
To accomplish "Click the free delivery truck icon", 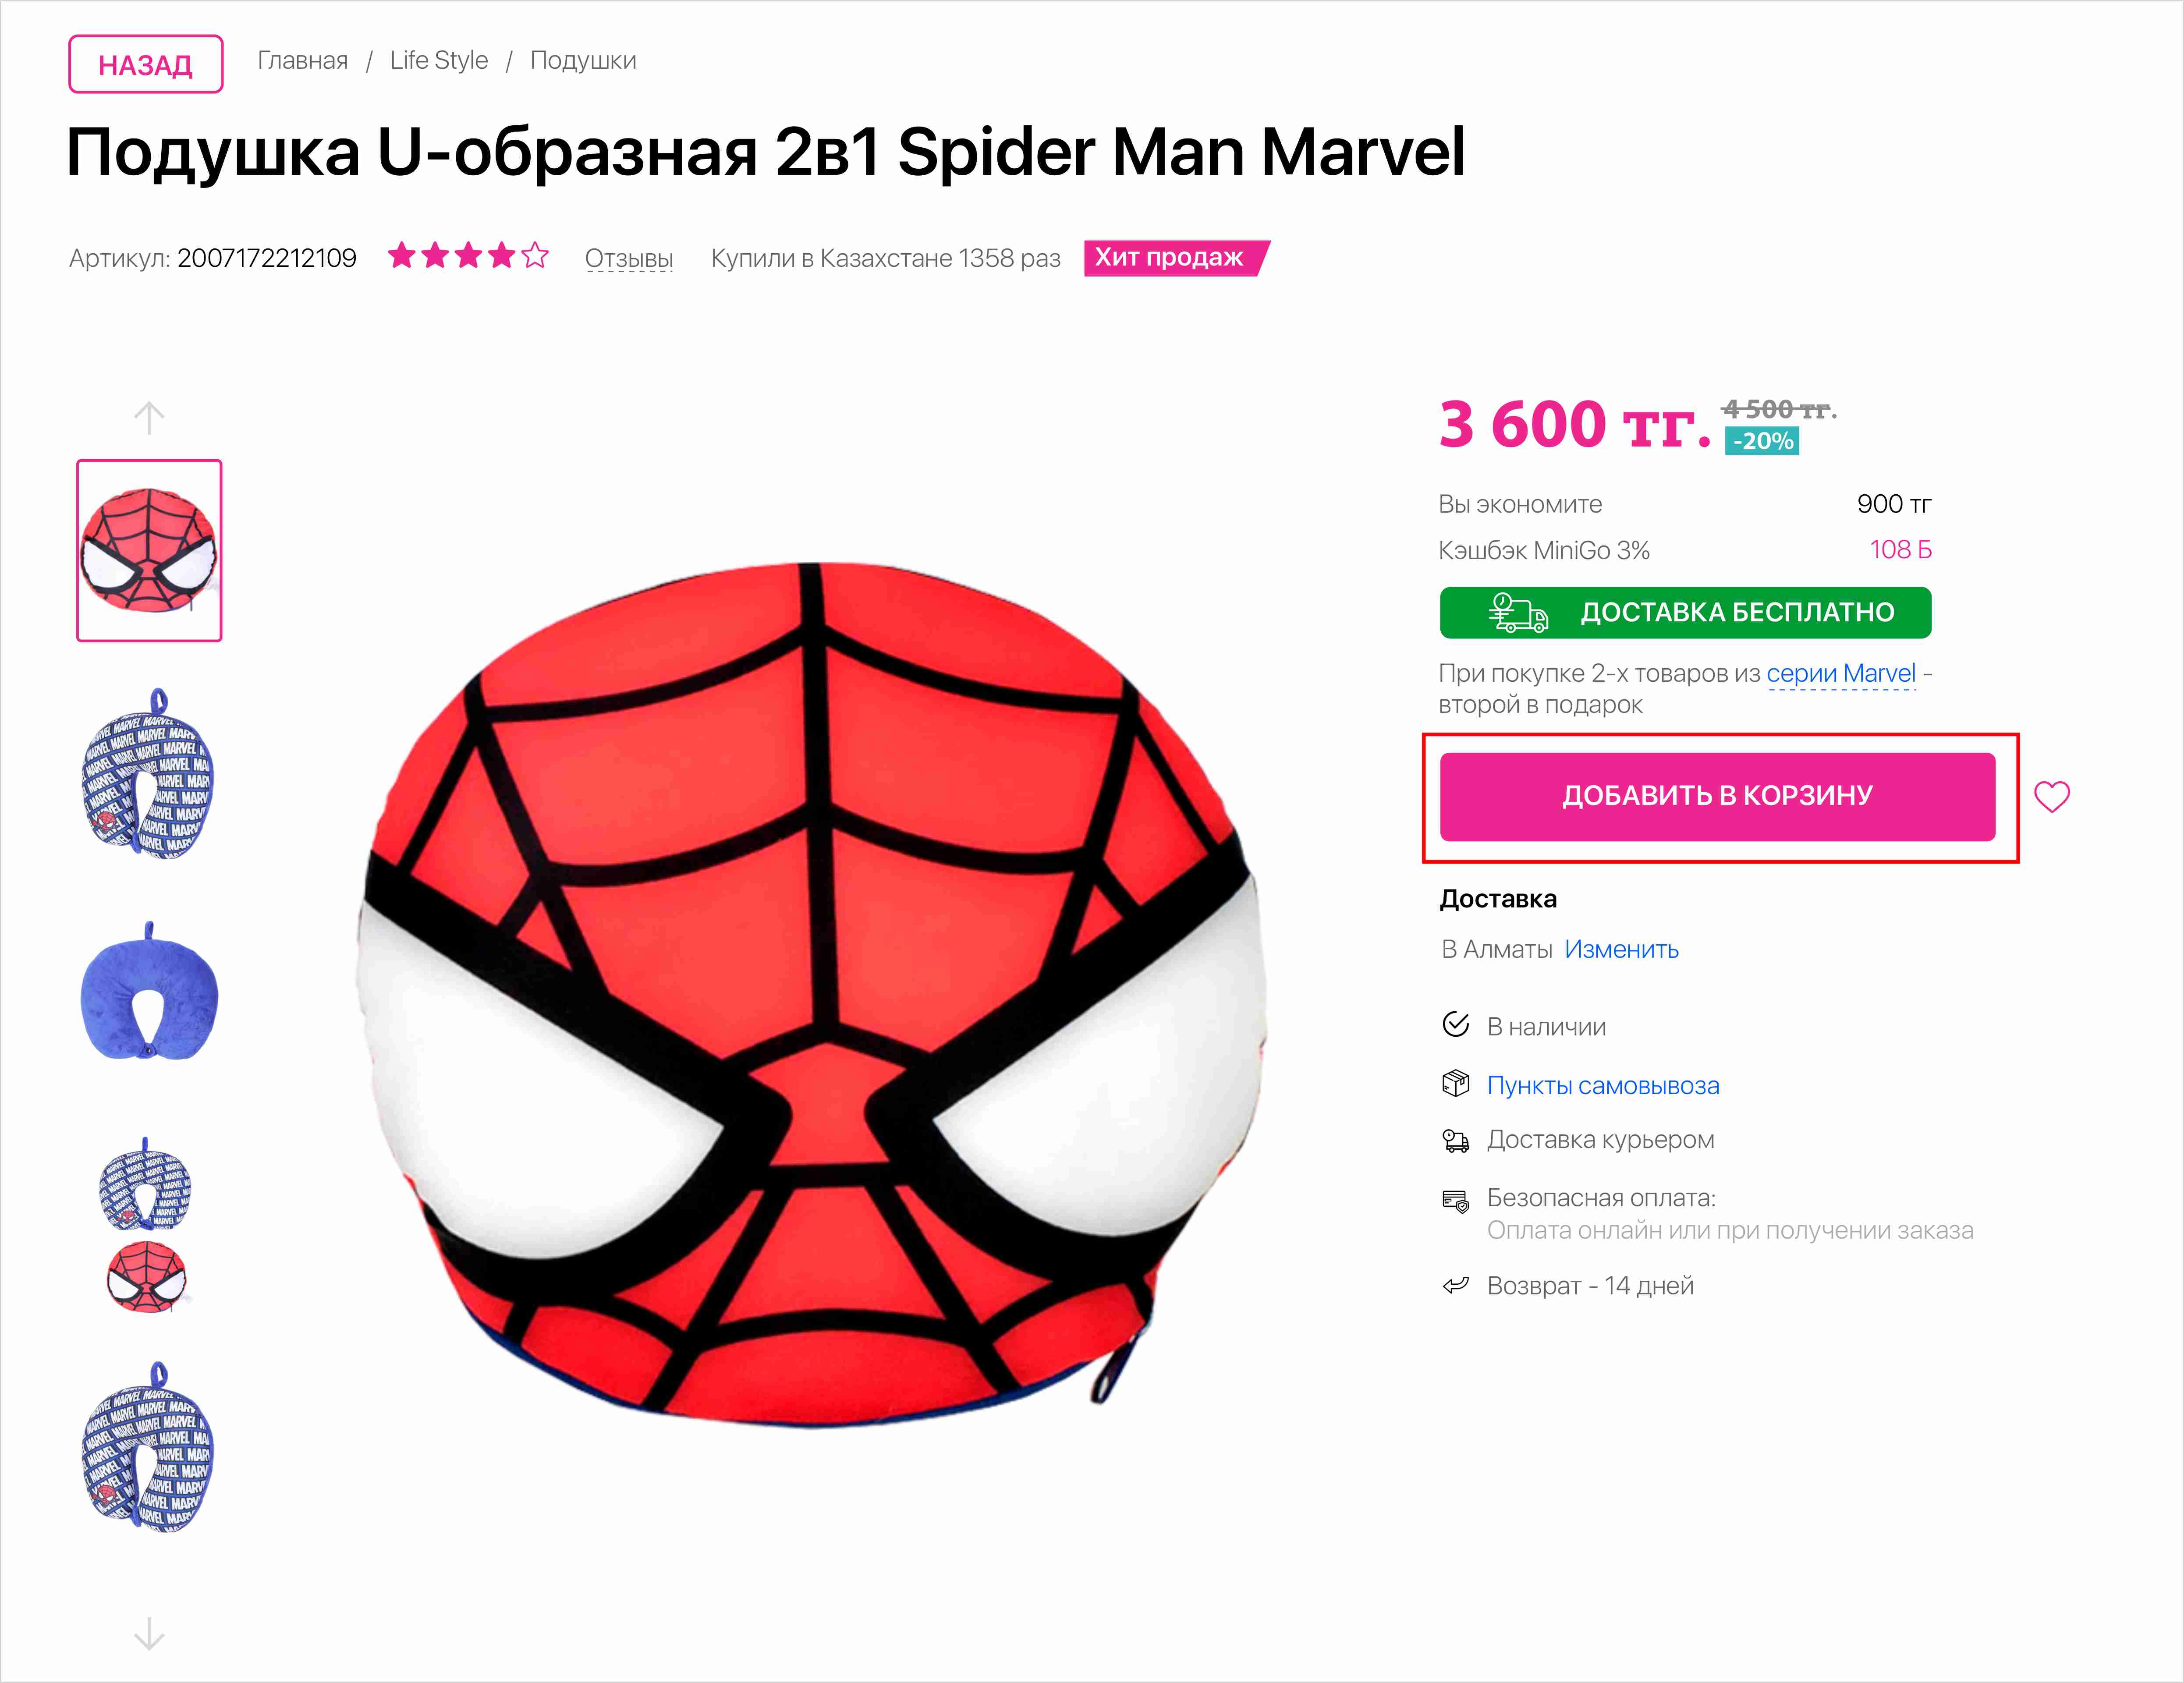I will [1517, 612].
